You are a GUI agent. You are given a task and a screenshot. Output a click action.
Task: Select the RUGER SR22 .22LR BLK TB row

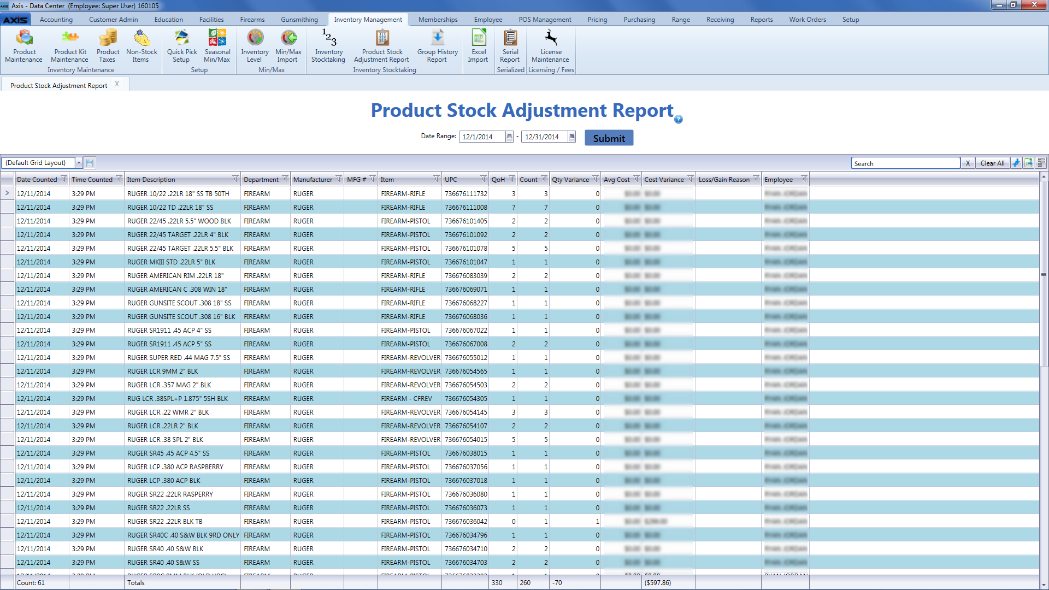[x=519, y=521]
